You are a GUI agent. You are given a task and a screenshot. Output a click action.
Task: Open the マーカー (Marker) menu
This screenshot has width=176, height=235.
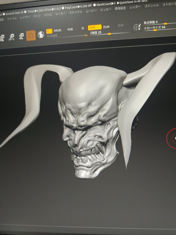[60, 14]
